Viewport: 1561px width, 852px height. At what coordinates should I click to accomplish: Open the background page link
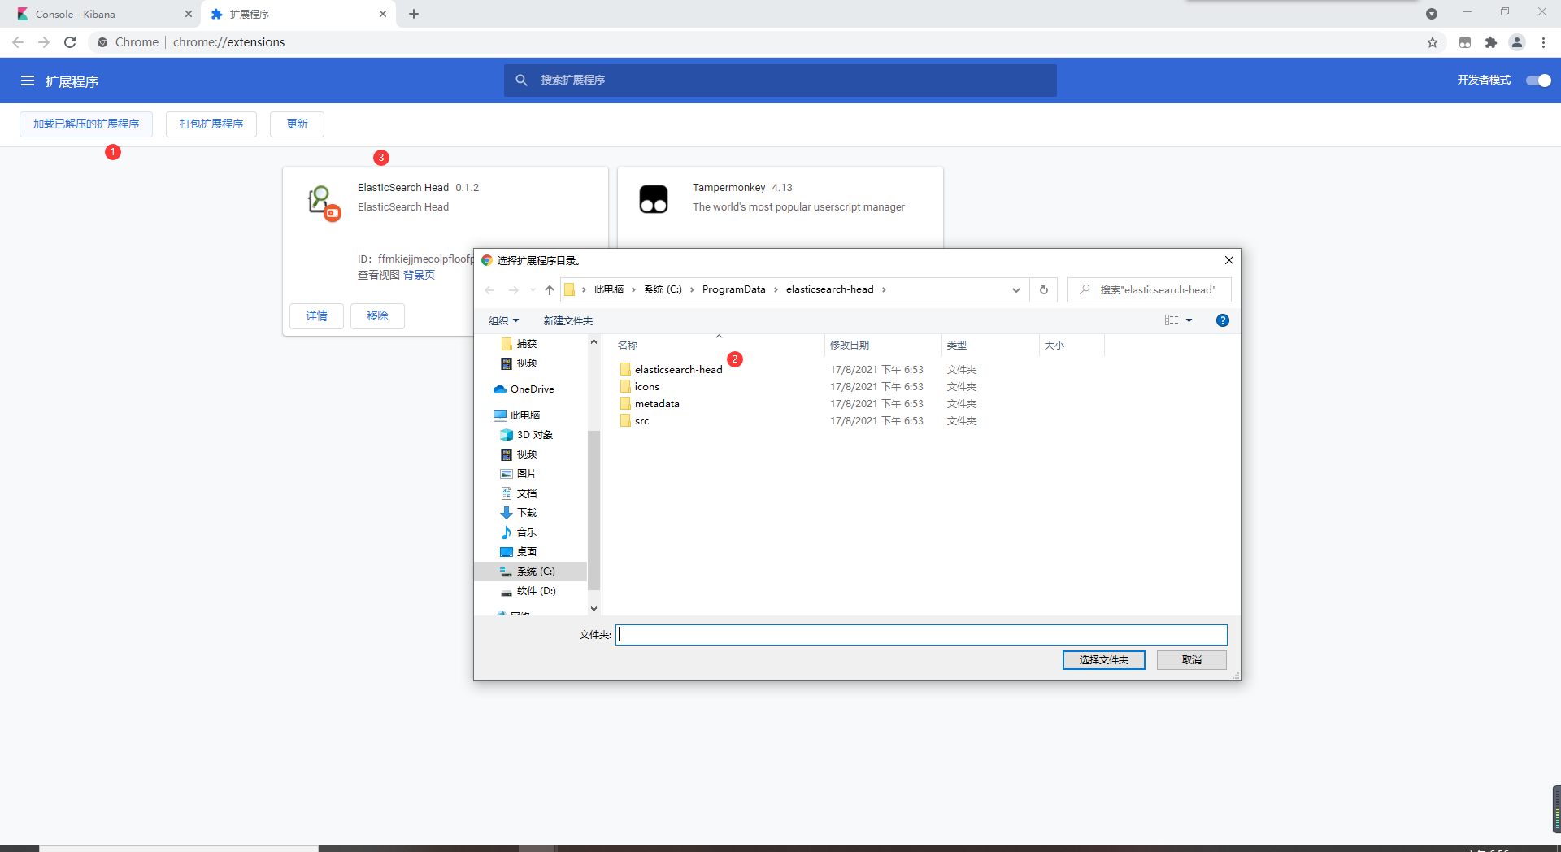point(419,275)
